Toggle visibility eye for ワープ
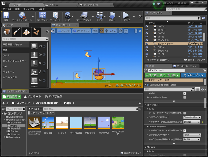 pyautogui.click(x=147, y=54)
